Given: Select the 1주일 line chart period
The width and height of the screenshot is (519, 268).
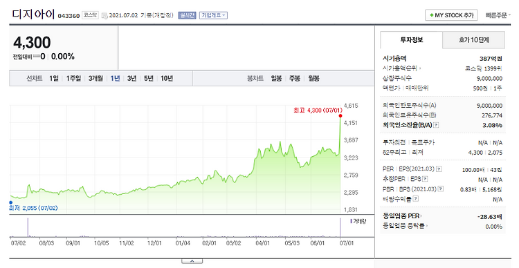Looking at the screenshot, I should coord(73,78).
